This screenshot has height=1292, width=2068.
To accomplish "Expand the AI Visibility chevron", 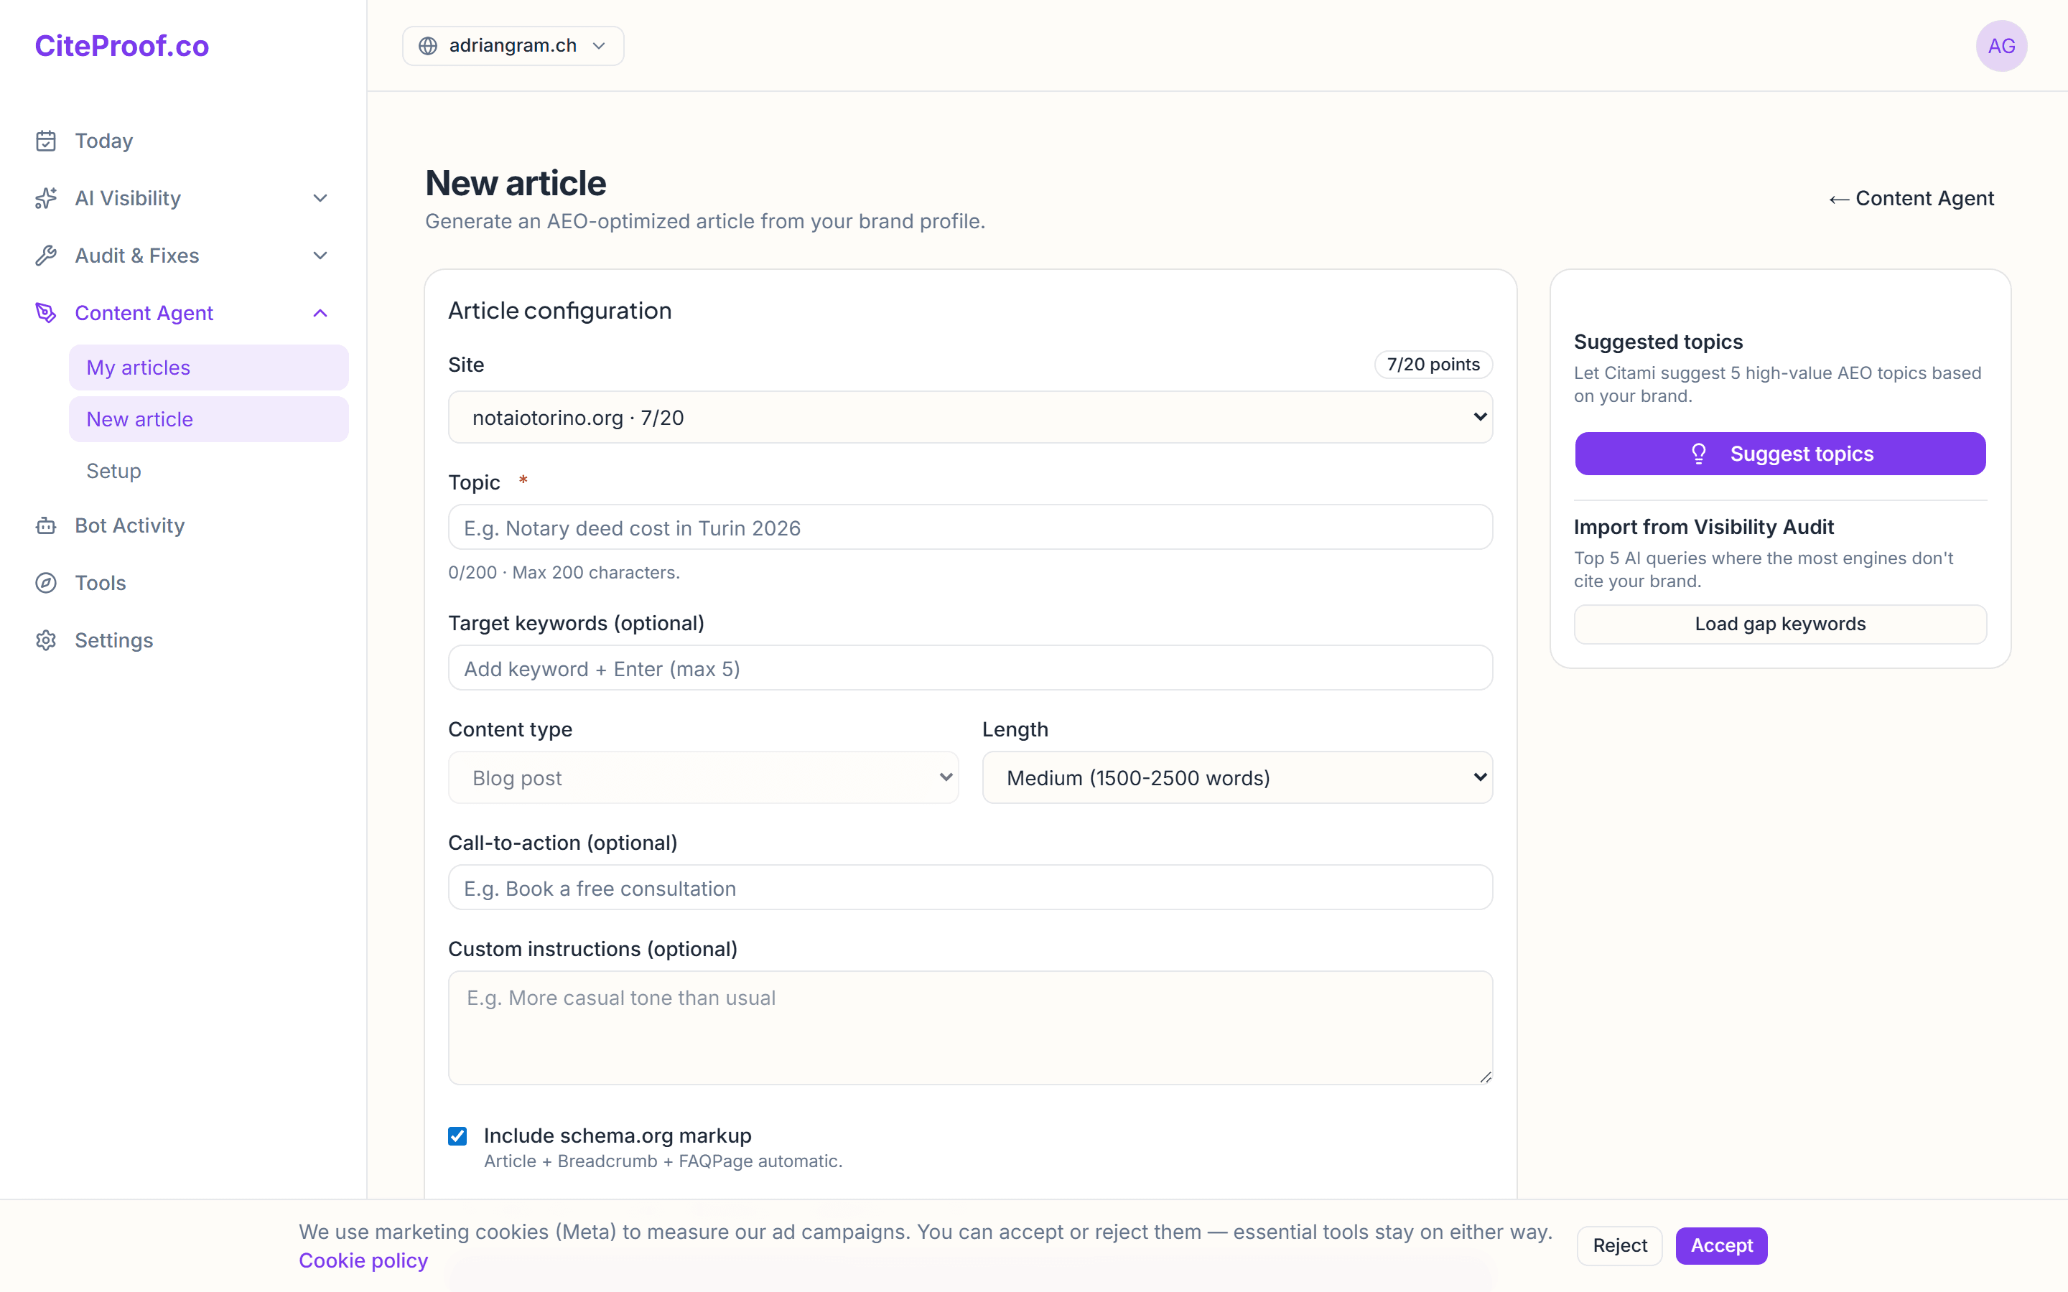I will click(x=320, y=198).
